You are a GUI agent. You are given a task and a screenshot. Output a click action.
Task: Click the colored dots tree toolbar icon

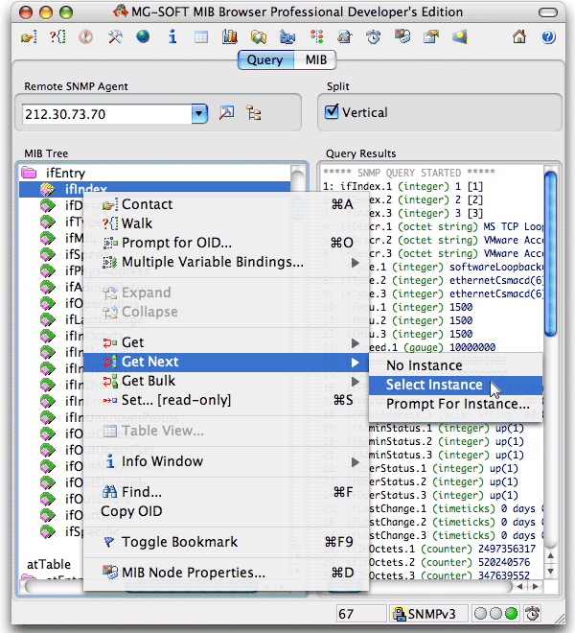(317, 36)
